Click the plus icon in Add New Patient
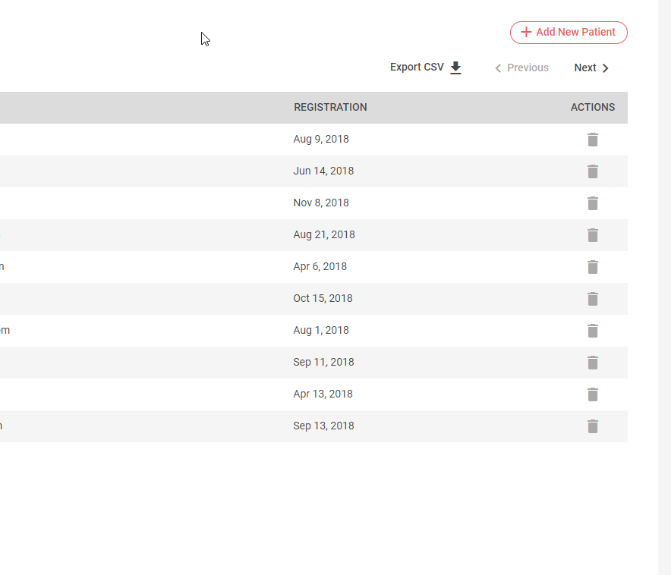 click(x=526, y=33)
